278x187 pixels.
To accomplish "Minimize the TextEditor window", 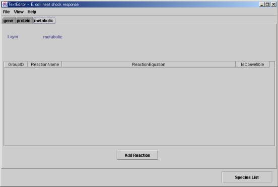I will (262, 4).
